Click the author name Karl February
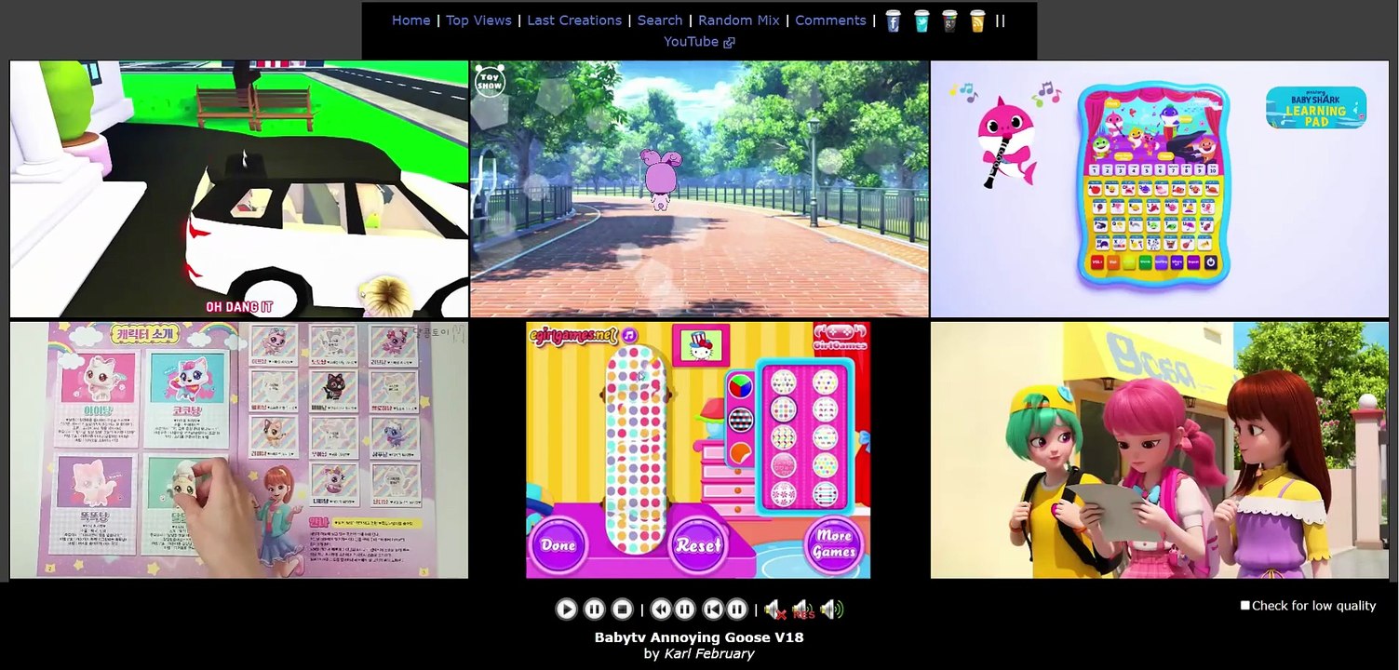This screenshot has height=670, width=1399. 708,654
